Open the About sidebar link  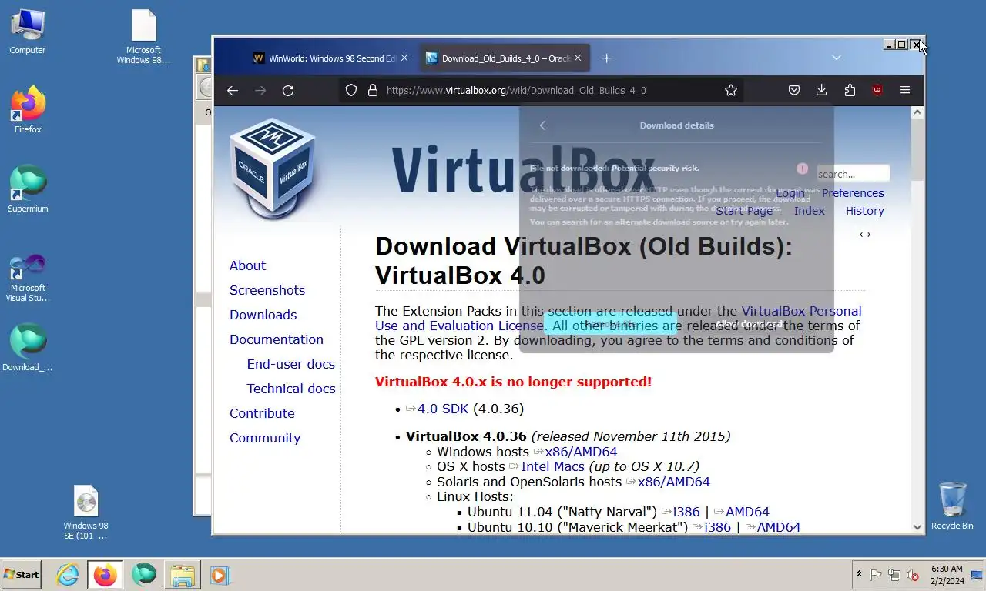click(x=247, y=265)
